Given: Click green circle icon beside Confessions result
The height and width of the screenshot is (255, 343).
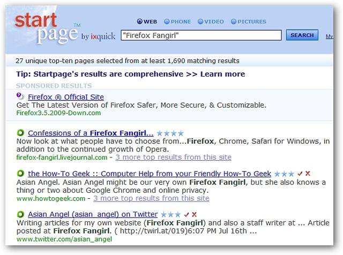Looking at the screenshot, I should tap(20, 133).
